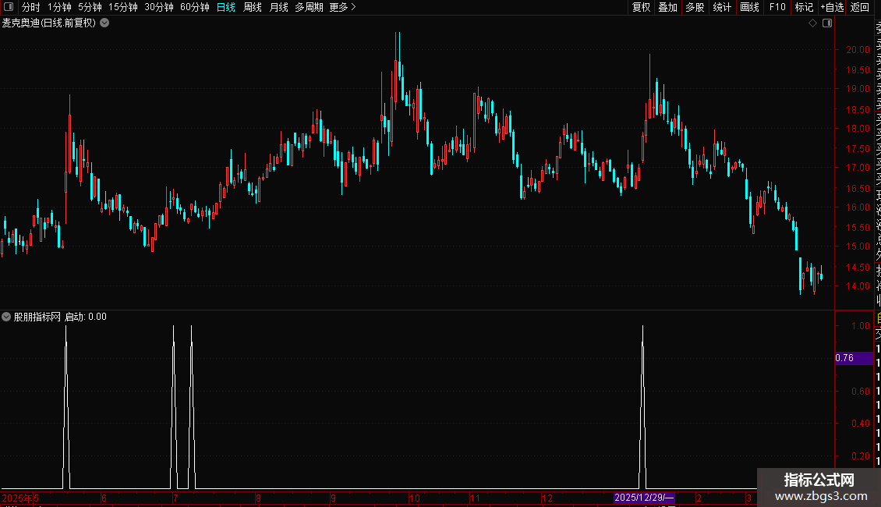Open 多周期 multi-period view
The width and height of the screenshot is (881, 507).
(x=309, y=7)
